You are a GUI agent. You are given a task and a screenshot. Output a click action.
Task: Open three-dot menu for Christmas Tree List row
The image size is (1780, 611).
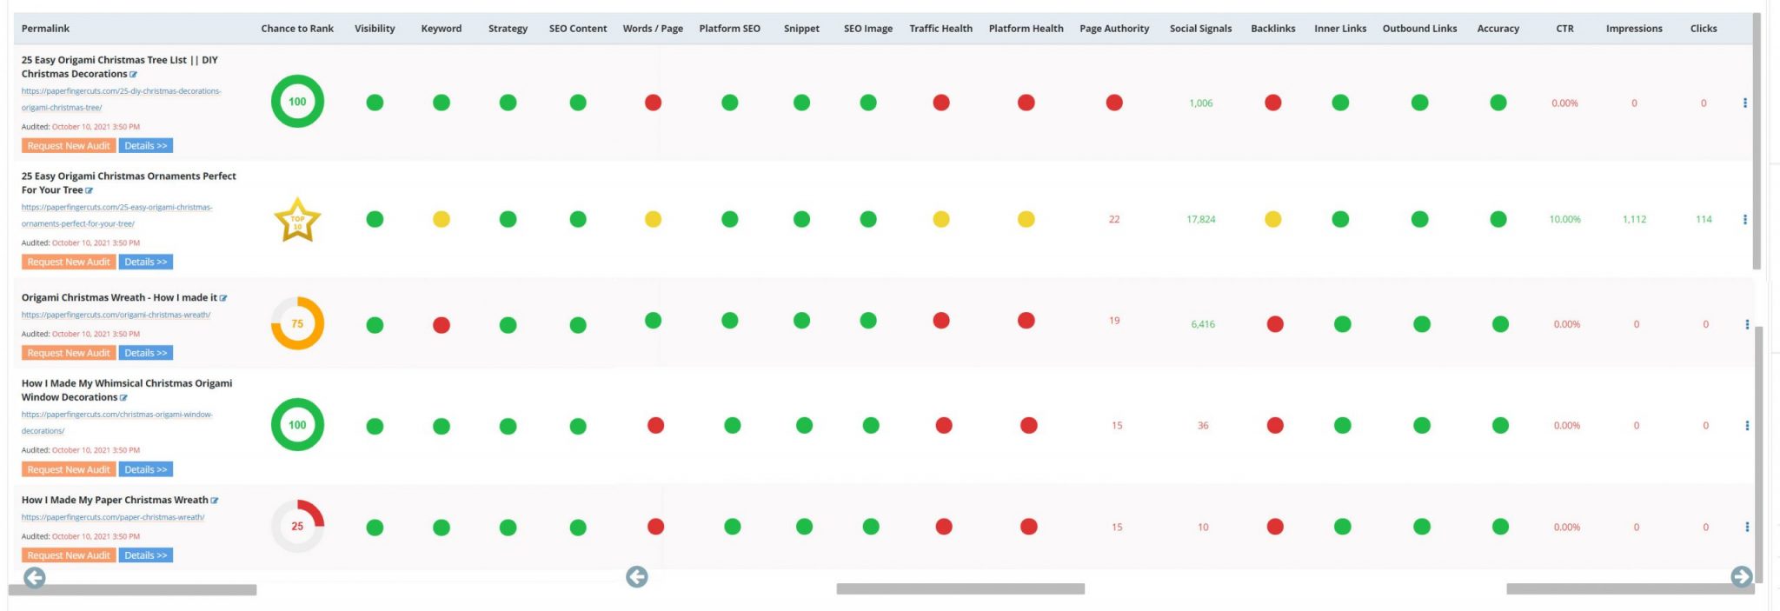[1744, 103]
